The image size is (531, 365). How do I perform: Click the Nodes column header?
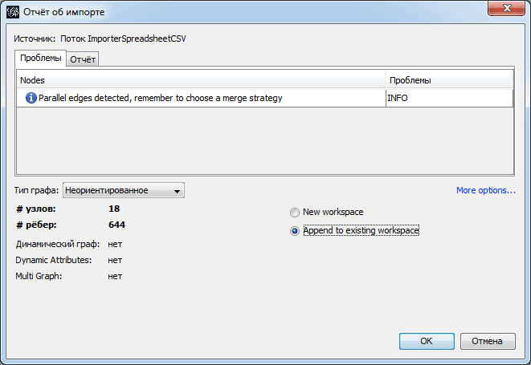(x=201, y=80)
